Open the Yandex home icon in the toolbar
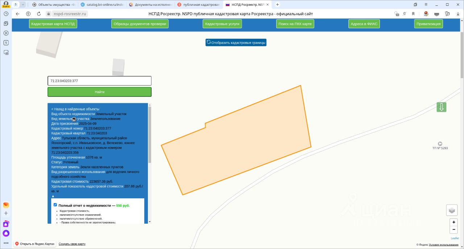This screenshot has height=249, width=464. (28, 14)
